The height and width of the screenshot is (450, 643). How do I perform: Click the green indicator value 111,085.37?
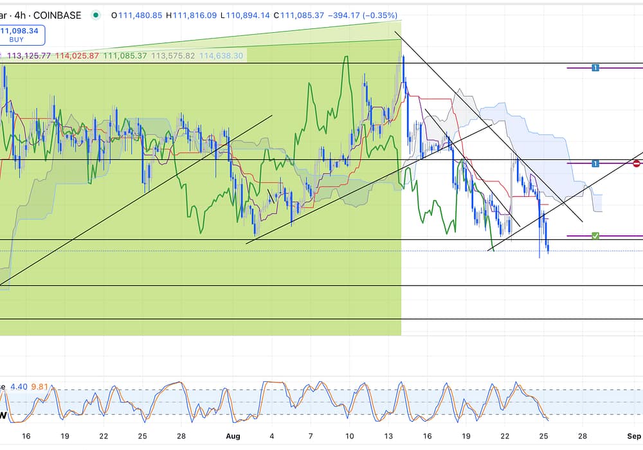click(125, 56)
